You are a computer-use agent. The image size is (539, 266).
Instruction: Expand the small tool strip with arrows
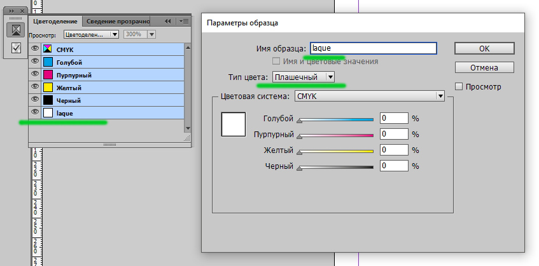pyautogui.click(x=11, y=11)
